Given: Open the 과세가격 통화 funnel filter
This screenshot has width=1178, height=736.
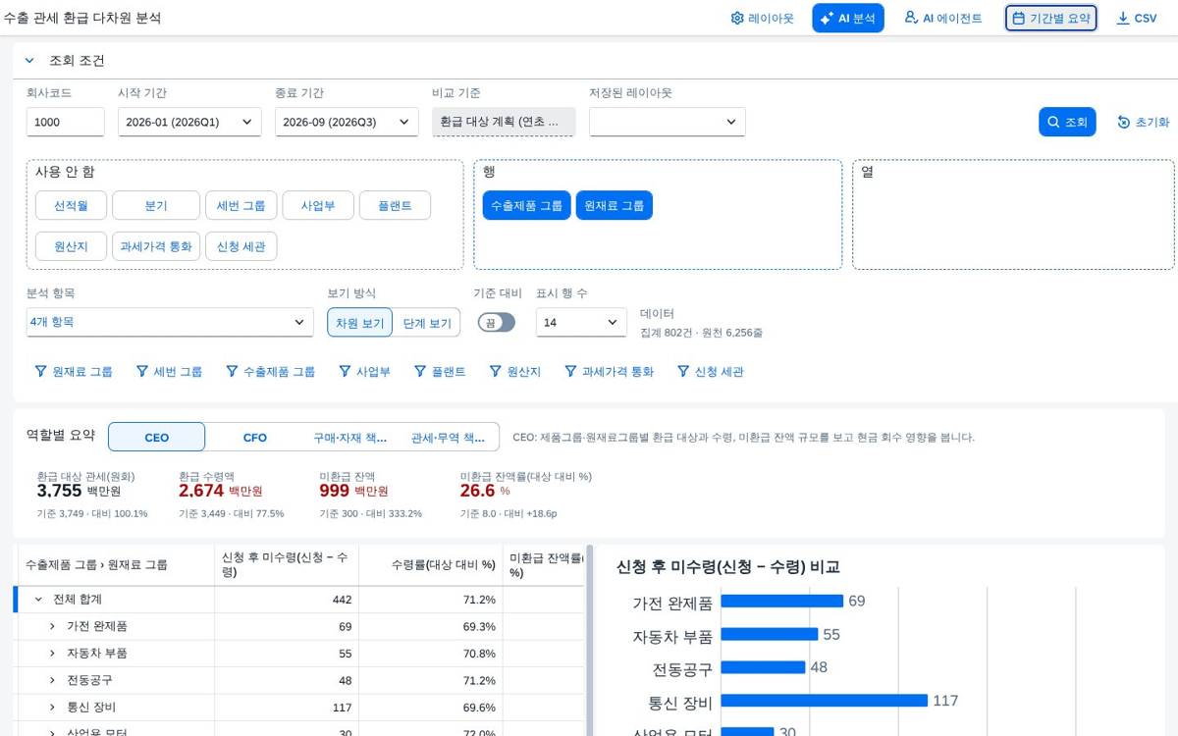Looking at the screenshot, I should click(x=610, y=372).
